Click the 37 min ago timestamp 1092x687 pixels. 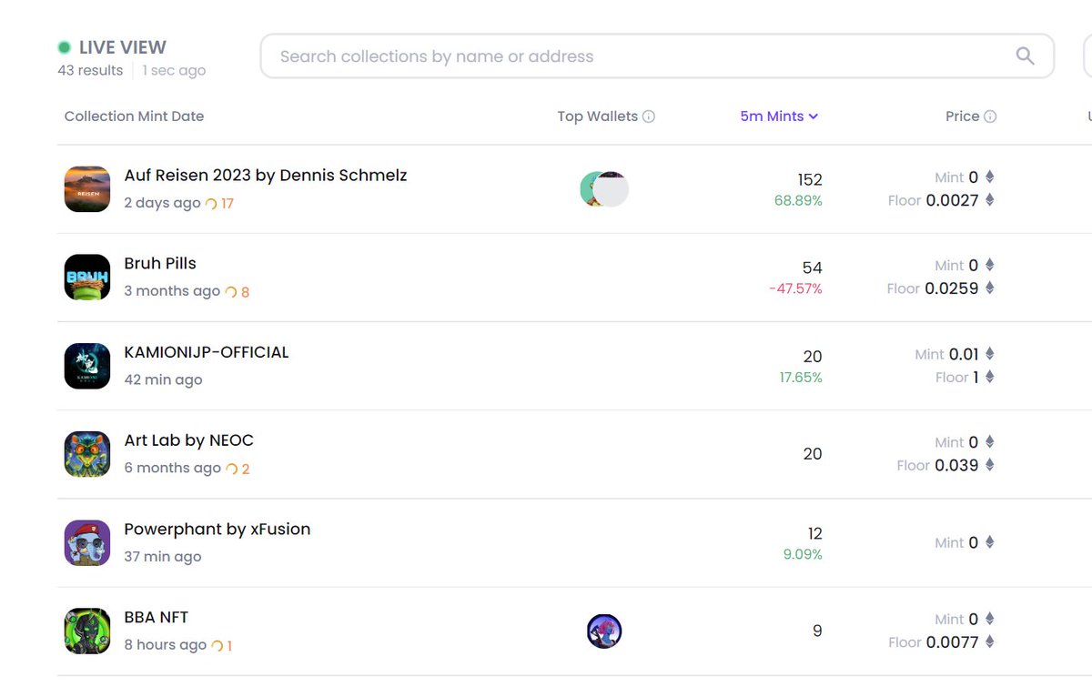(x=163, y=556)
